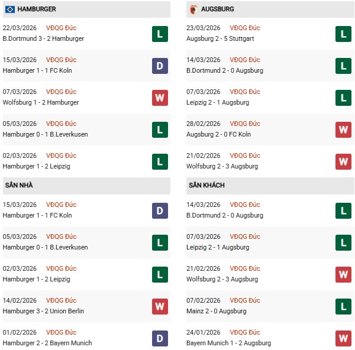Screen dimensions: 355x350
Task: Click D badge for 15/03 Hamburger - FC Koln under Hamburger
Action: [x=160, y=66]
